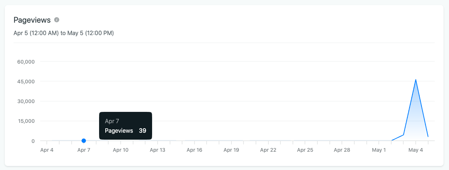Click the 'Apr 19' x-axis label
The image size is (449, 170).
coord(231,150)
